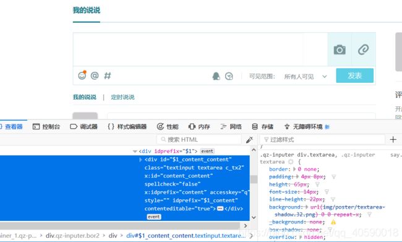Switch to the 调试器 debugger tab
This screenshot has height=242, width=402.
point(84,126)
